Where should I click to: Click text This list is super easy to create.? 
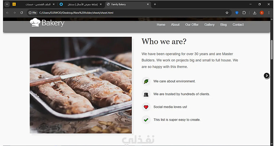tap(177, 120)
